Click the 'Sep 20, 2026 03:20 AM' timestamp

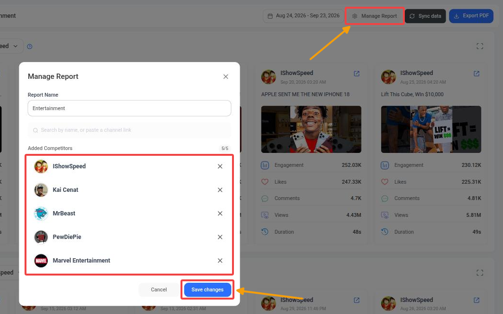[303, 82]
